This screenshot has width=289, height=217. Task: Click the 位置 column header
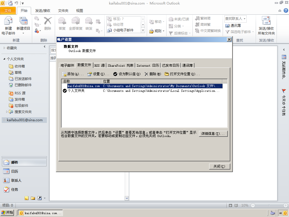pos(162,81)
